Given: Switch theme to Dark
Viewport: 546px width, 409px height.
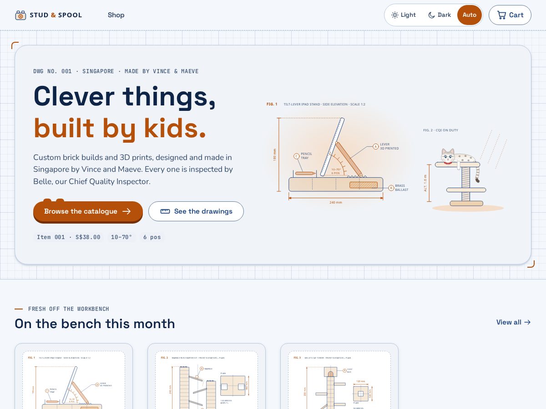Looking at the screenshot, I should click(x=440, y=15).
